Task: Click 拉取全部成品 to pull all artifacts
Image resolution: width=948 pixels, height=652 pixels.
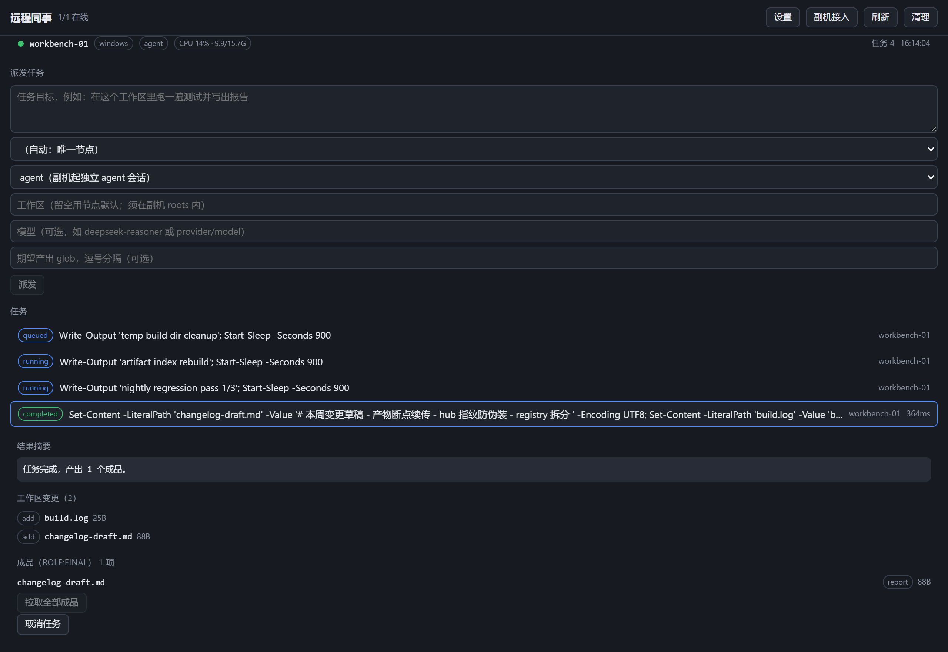Action: (x=52, y=603)
